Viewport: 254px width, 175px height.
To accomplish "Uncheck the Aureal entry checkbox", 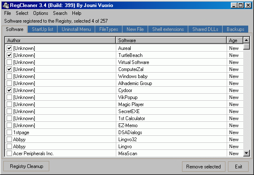I will pos(9,48).
